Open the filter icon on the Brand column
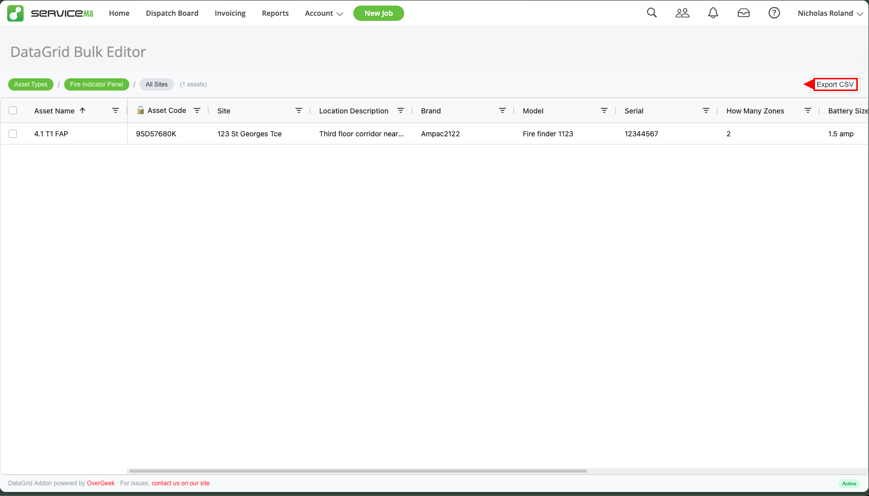 coord(502,110)
